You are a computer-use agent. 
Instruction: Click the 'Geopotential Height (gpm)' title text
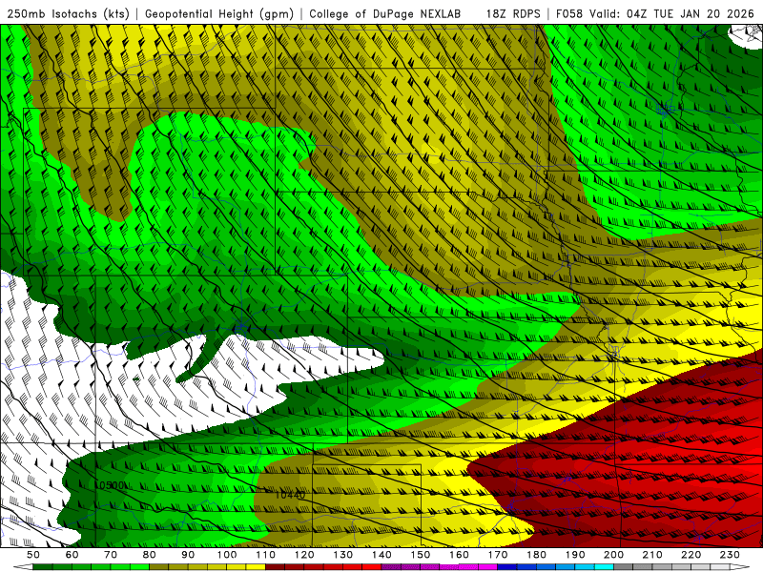coord(219,13)
